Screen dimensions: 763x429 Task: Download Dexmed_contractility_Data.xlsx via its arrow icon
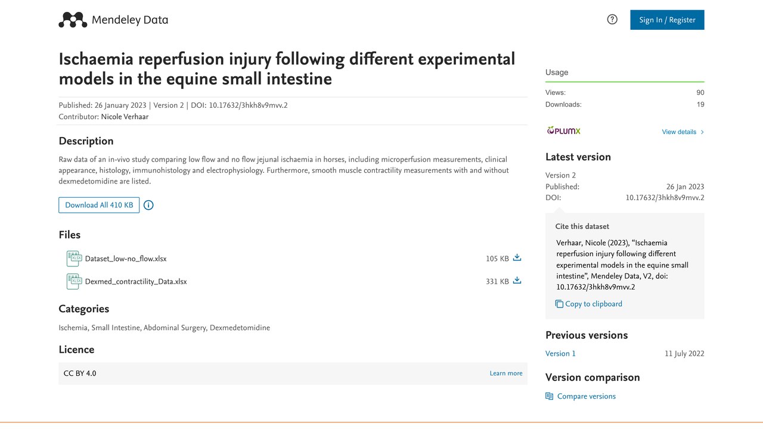517,281
